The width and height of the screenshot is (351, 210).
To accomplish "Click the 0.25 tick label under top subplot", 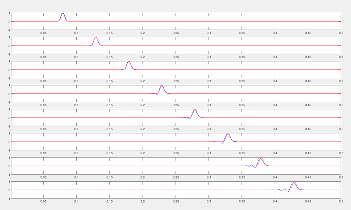I will [x=176, y=33].
